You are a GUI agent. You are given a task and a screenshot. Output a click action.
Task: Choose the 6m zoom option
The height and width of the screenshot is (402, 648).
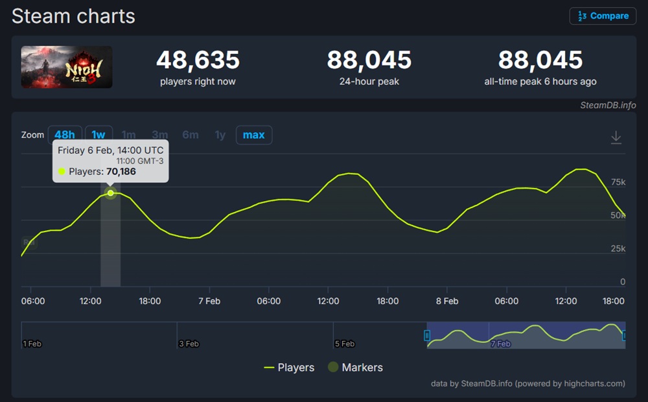click(191, 135)
